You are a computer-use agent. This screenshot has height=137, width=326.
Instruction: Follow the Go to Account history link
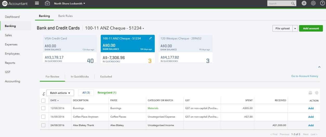click(305, 76)
